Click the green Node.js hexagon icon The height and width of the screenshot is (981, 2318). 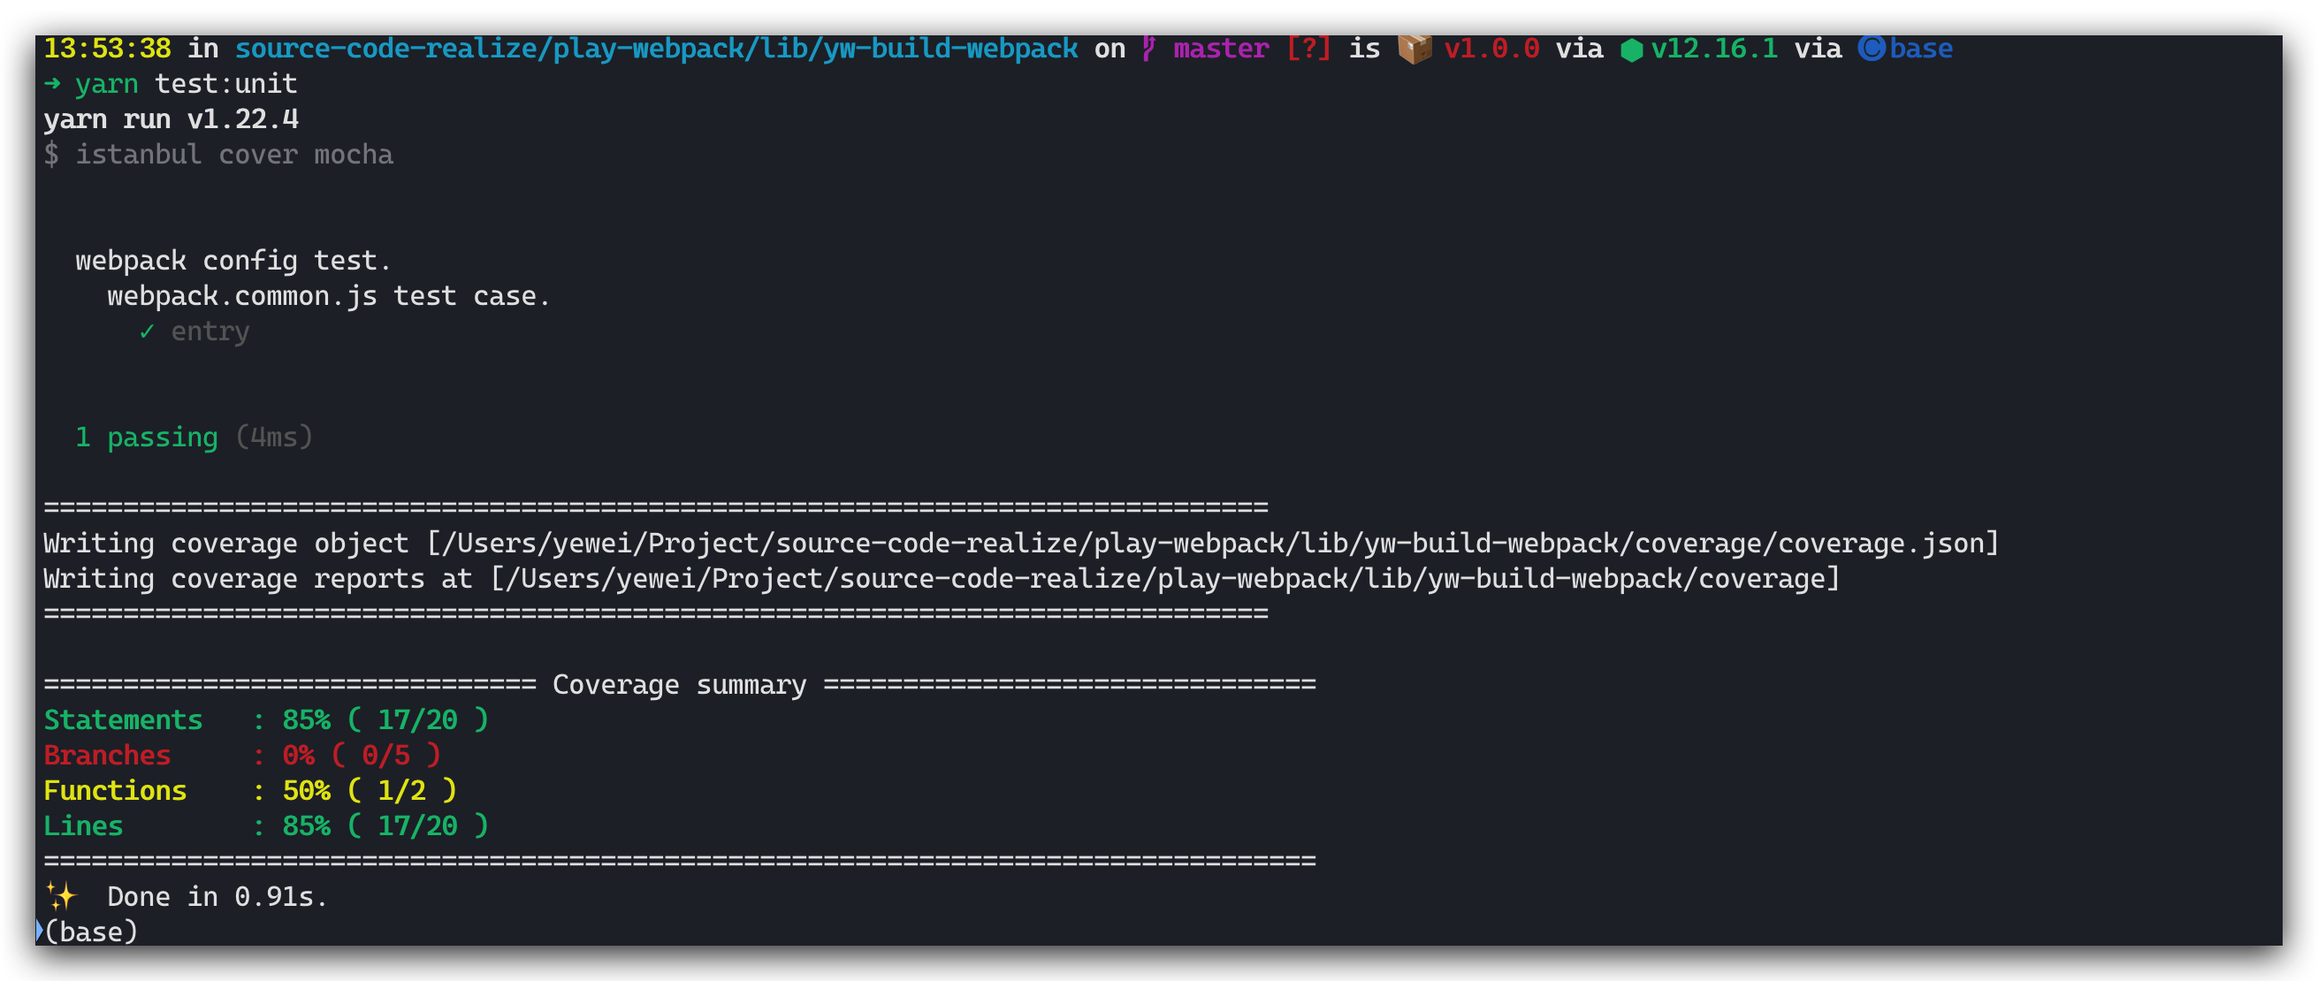point(1631,49)
